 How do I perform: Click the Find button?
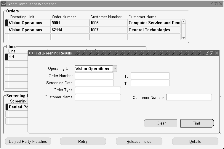coord(197,123)
